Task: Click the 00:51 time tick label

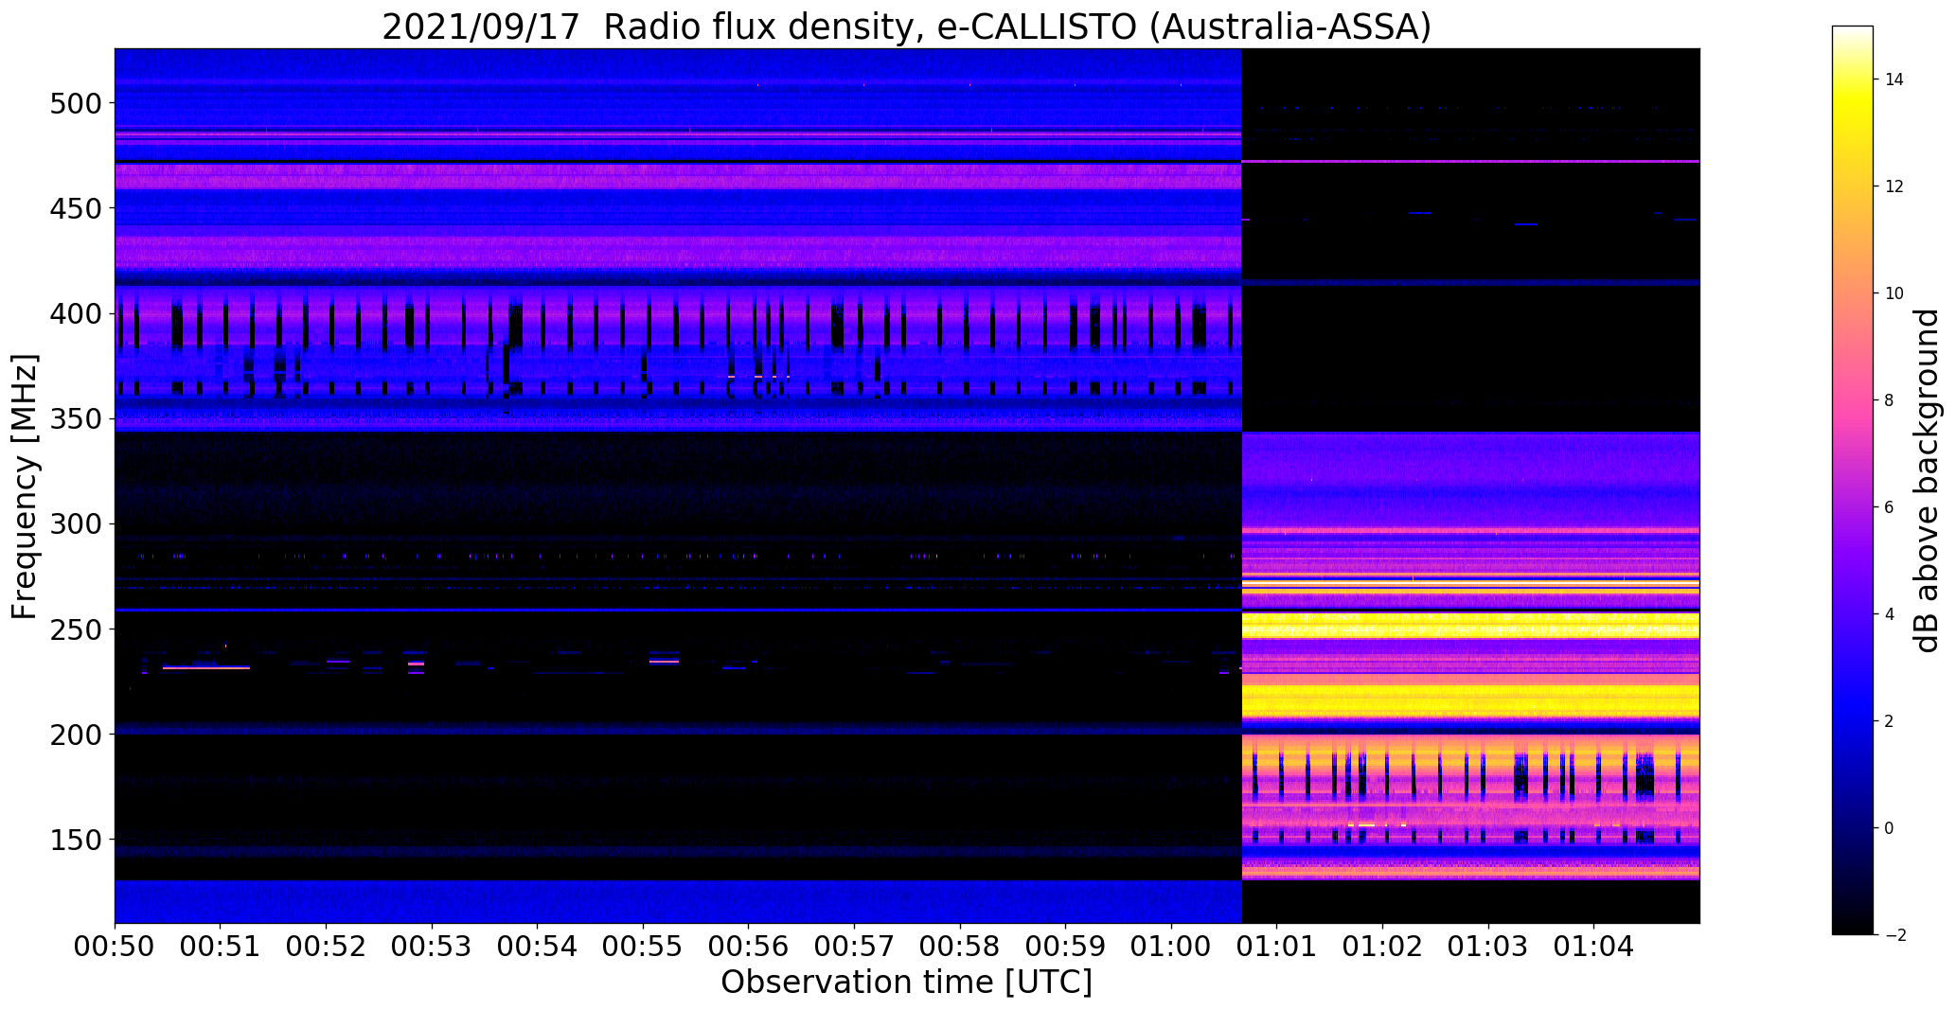Action: (221, 946)
